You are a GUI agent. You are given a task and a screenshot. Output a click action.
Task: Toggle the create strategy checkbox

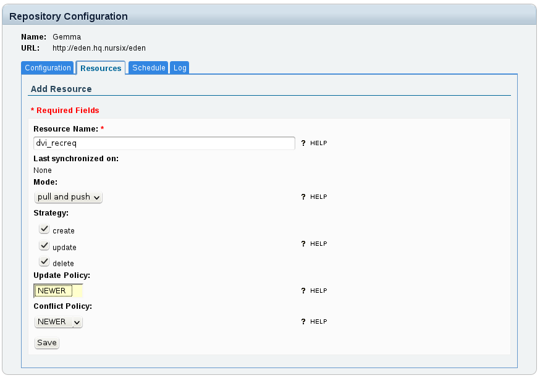point(44,229)
